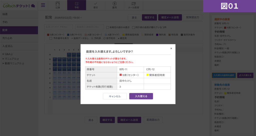The width and height of the screenshot is (256, 136).
Task: Expand the Q&A sidebar item
Action: pos(8,54)
